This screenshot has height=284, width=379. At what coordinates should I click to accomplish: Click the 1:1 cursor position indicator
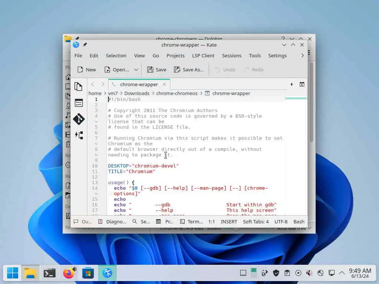point(211,222)
